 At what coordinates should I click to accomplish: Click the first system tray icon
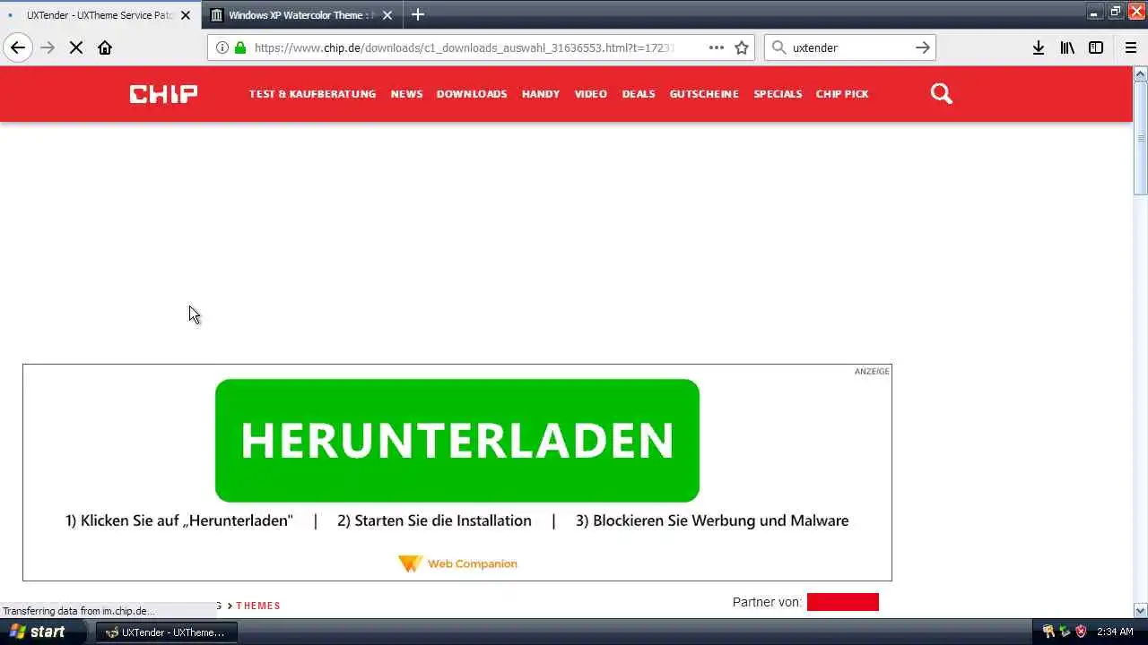click(x=1048, y=632)
